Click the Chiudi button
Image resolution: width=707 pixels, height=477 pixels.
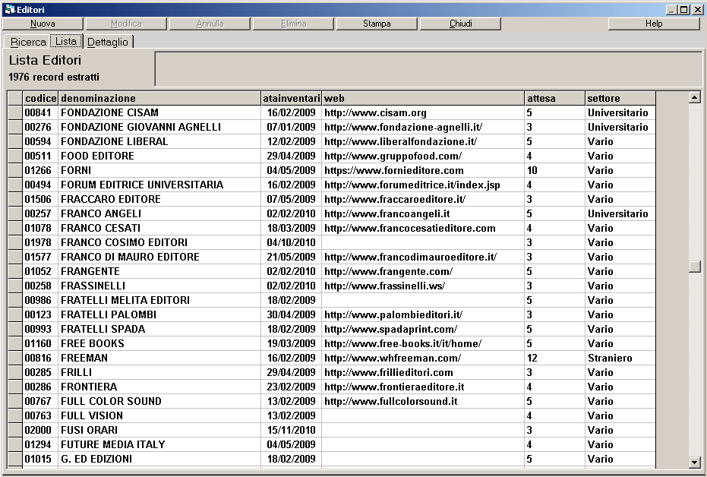pos(460,24)
